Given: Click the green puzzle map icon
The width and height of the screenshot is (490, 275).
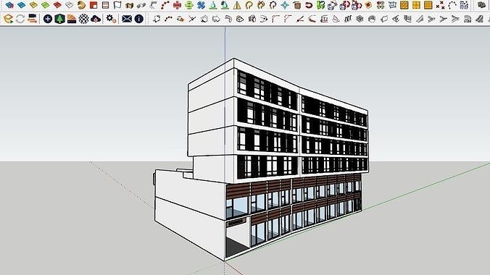Looking at the screenshot, I should click(320, 5).
